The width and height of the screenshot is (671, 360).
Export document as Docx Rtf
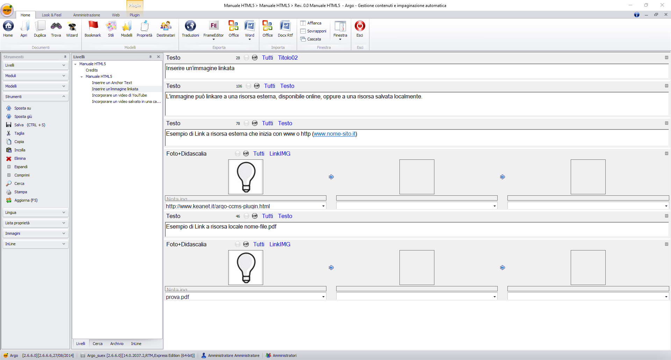pyautogui.click(x=285, y=30)
